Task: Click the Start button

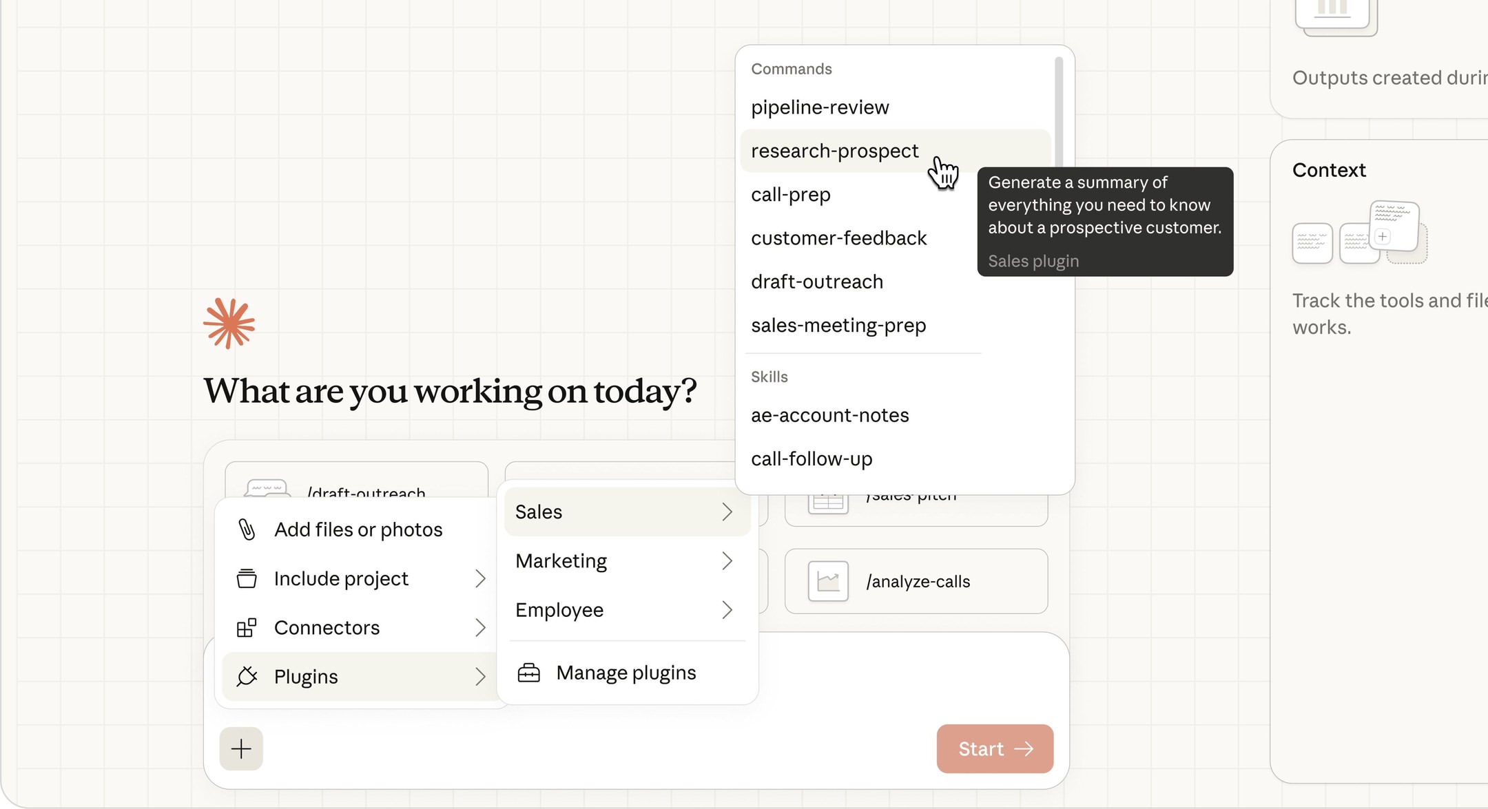Action: coord(994,748)
